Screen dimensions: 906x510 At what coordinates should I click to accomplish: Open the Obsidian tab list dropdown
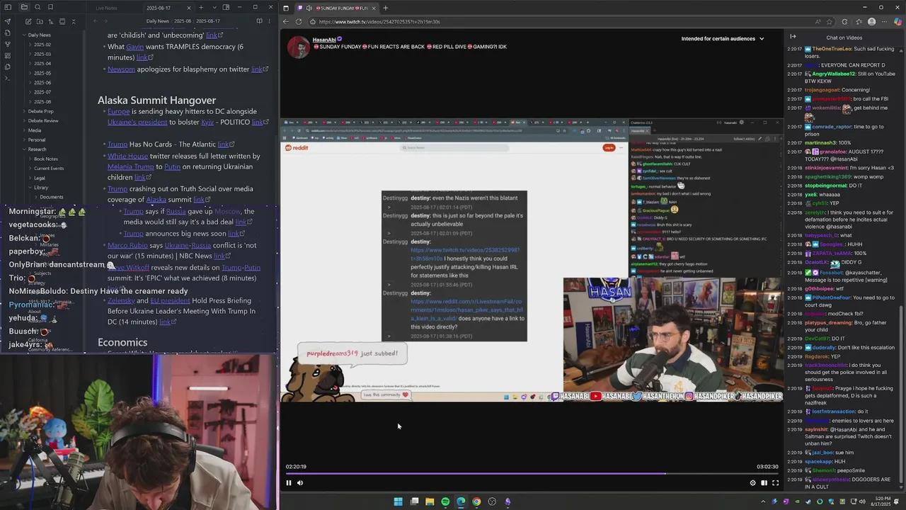point(213,8)
